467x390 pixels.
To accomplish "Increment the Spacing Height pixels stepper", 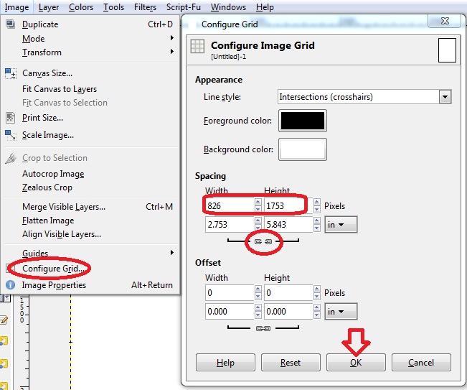I will [x=317, y=202].
